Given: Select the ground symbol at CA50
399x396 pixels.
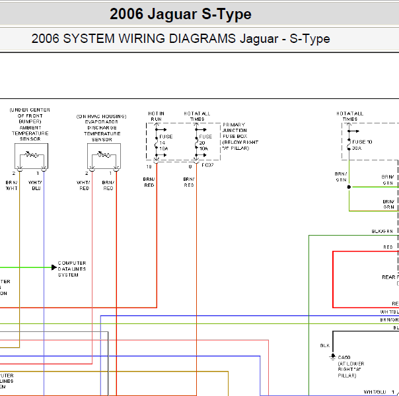Looking at the screenshot, I should [332, 357].
